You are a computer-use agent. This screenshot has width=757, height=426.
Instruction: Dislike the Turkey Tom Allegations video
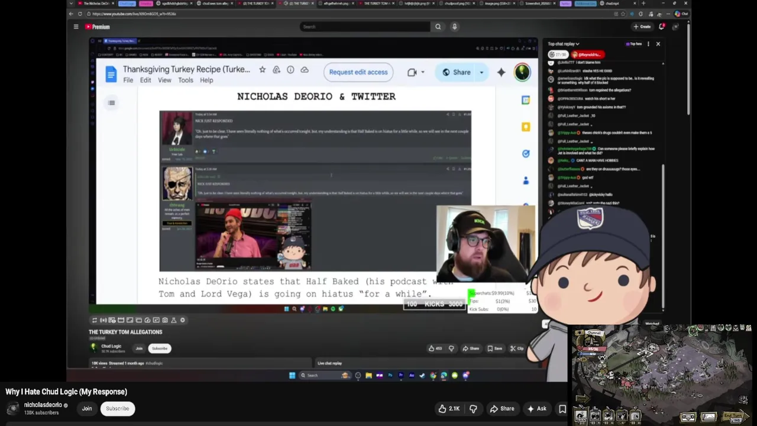(x=451, y=348)
